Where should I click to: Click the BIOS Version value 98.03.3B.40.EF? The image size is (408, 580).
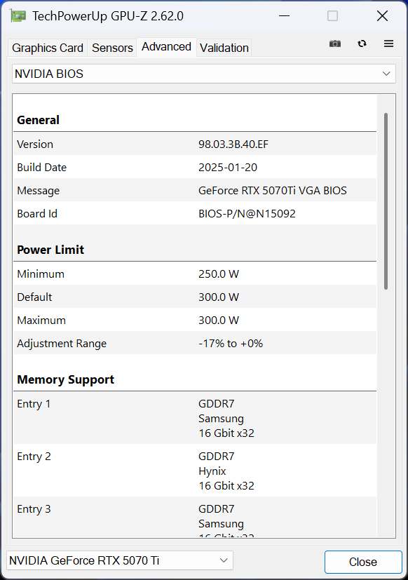point(237,144)
